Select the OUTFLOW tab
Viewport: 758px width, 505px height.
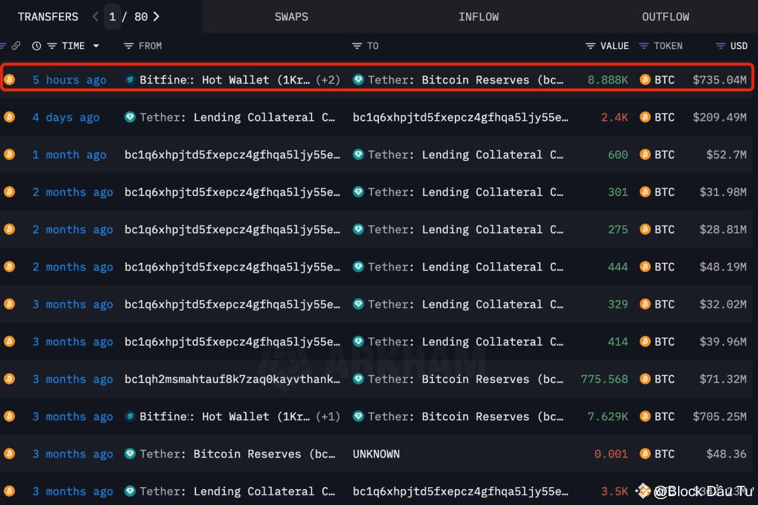pos(666,17)
